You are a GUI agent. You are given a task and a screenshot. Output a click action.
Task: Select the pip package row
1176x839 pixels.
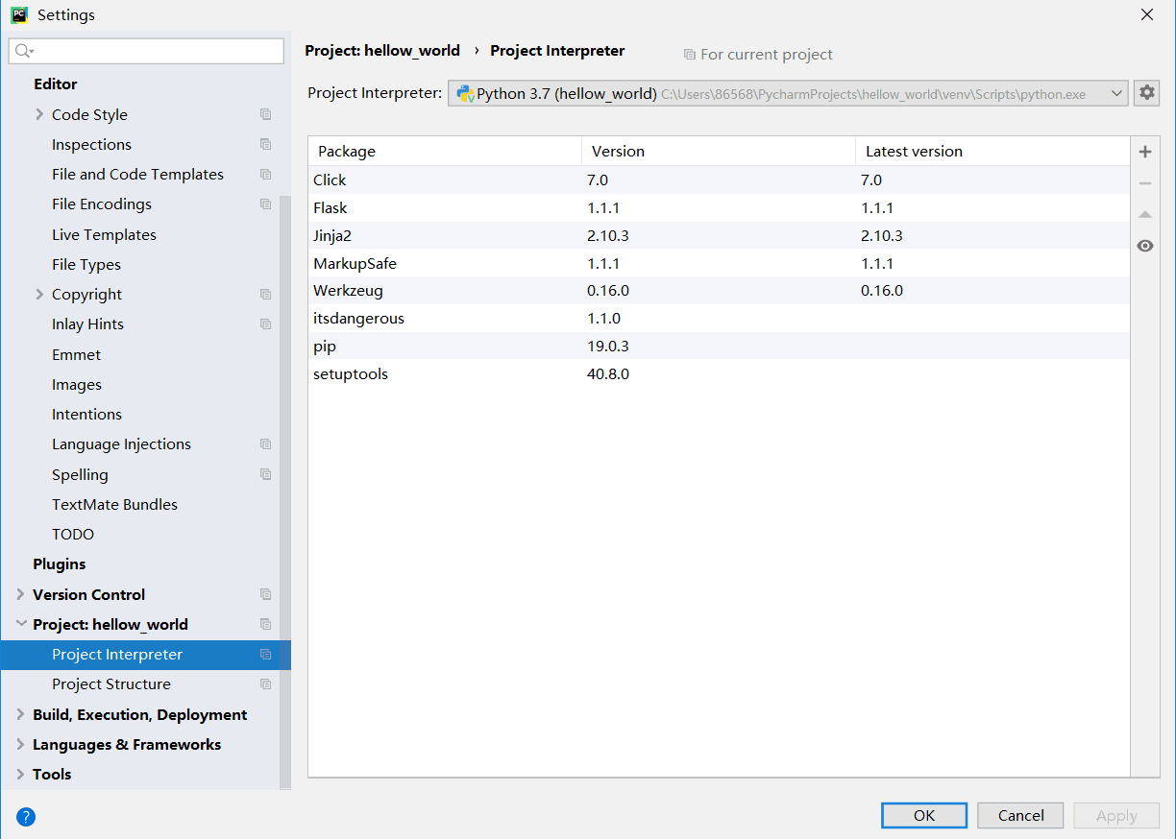pyautogui.click(x=719, y=346)
